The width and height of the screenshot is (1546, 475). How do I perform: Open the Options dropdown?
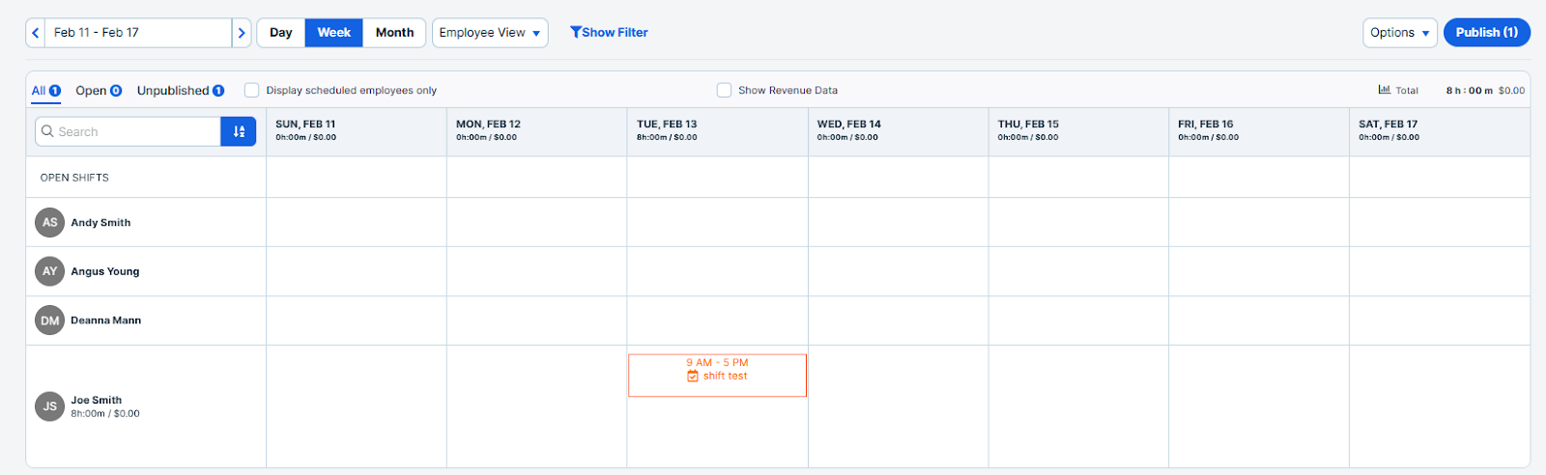(1400, 33)
